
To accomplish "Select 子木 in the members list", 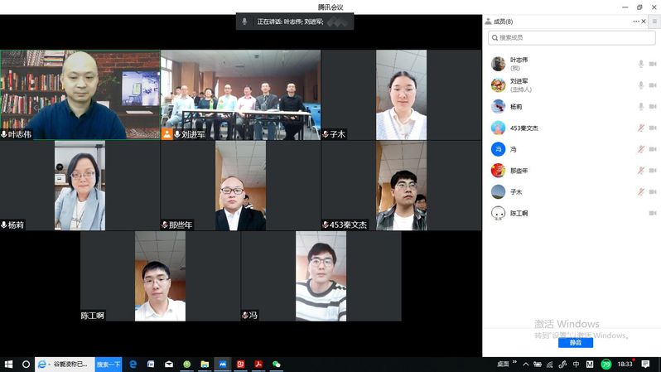I will click(516, 192).
